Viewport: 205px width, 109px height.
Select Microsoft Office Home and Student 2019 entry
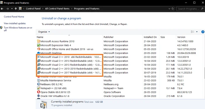[67, 49]
